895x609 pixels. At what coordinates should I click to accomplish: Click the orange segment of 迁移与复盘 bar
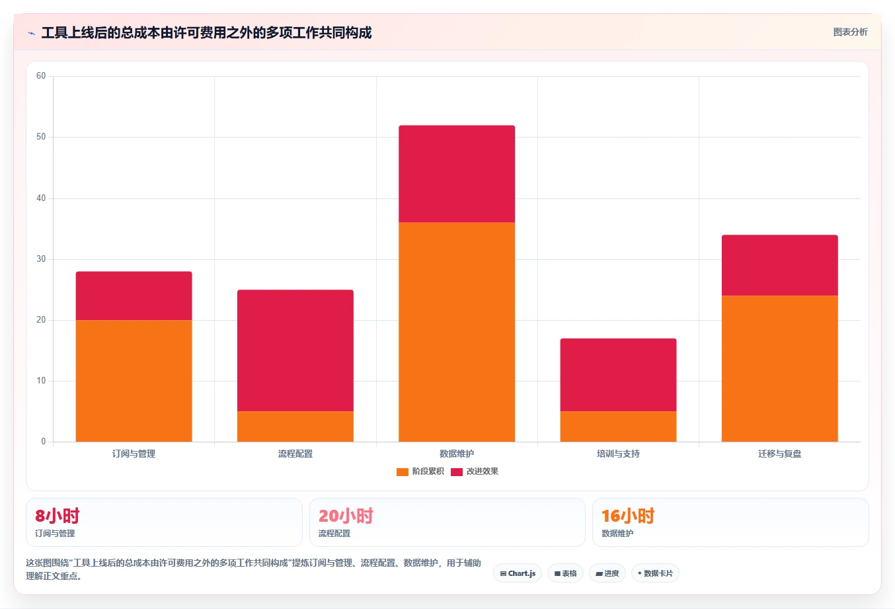coord(780,368)
